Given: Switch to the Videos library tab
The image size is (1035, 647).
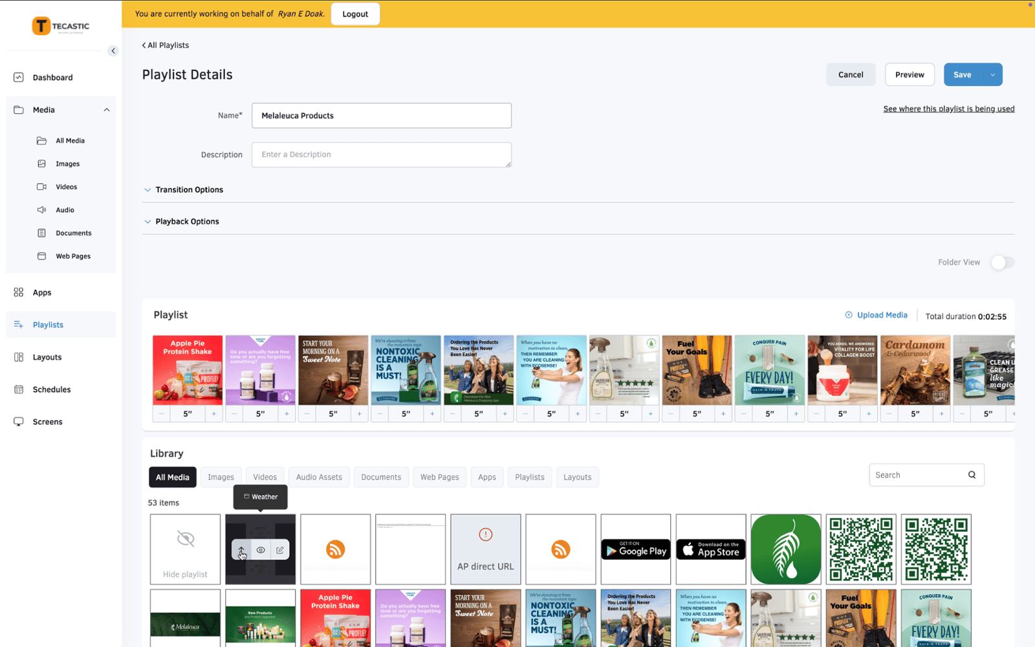Looking at the screenshot, I should tap(265, 477).
